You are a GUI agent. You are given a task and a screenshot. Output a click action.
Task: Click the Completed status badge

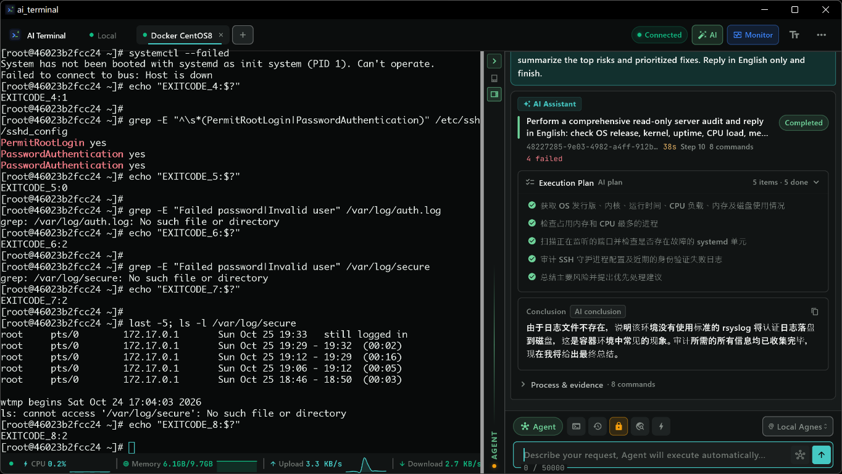pos(803,123)
